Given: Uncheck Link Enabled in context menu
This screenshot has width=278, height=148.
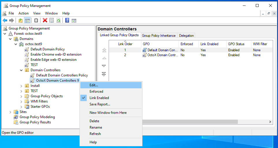Looking at the screenshot, I should coord(99,98).
